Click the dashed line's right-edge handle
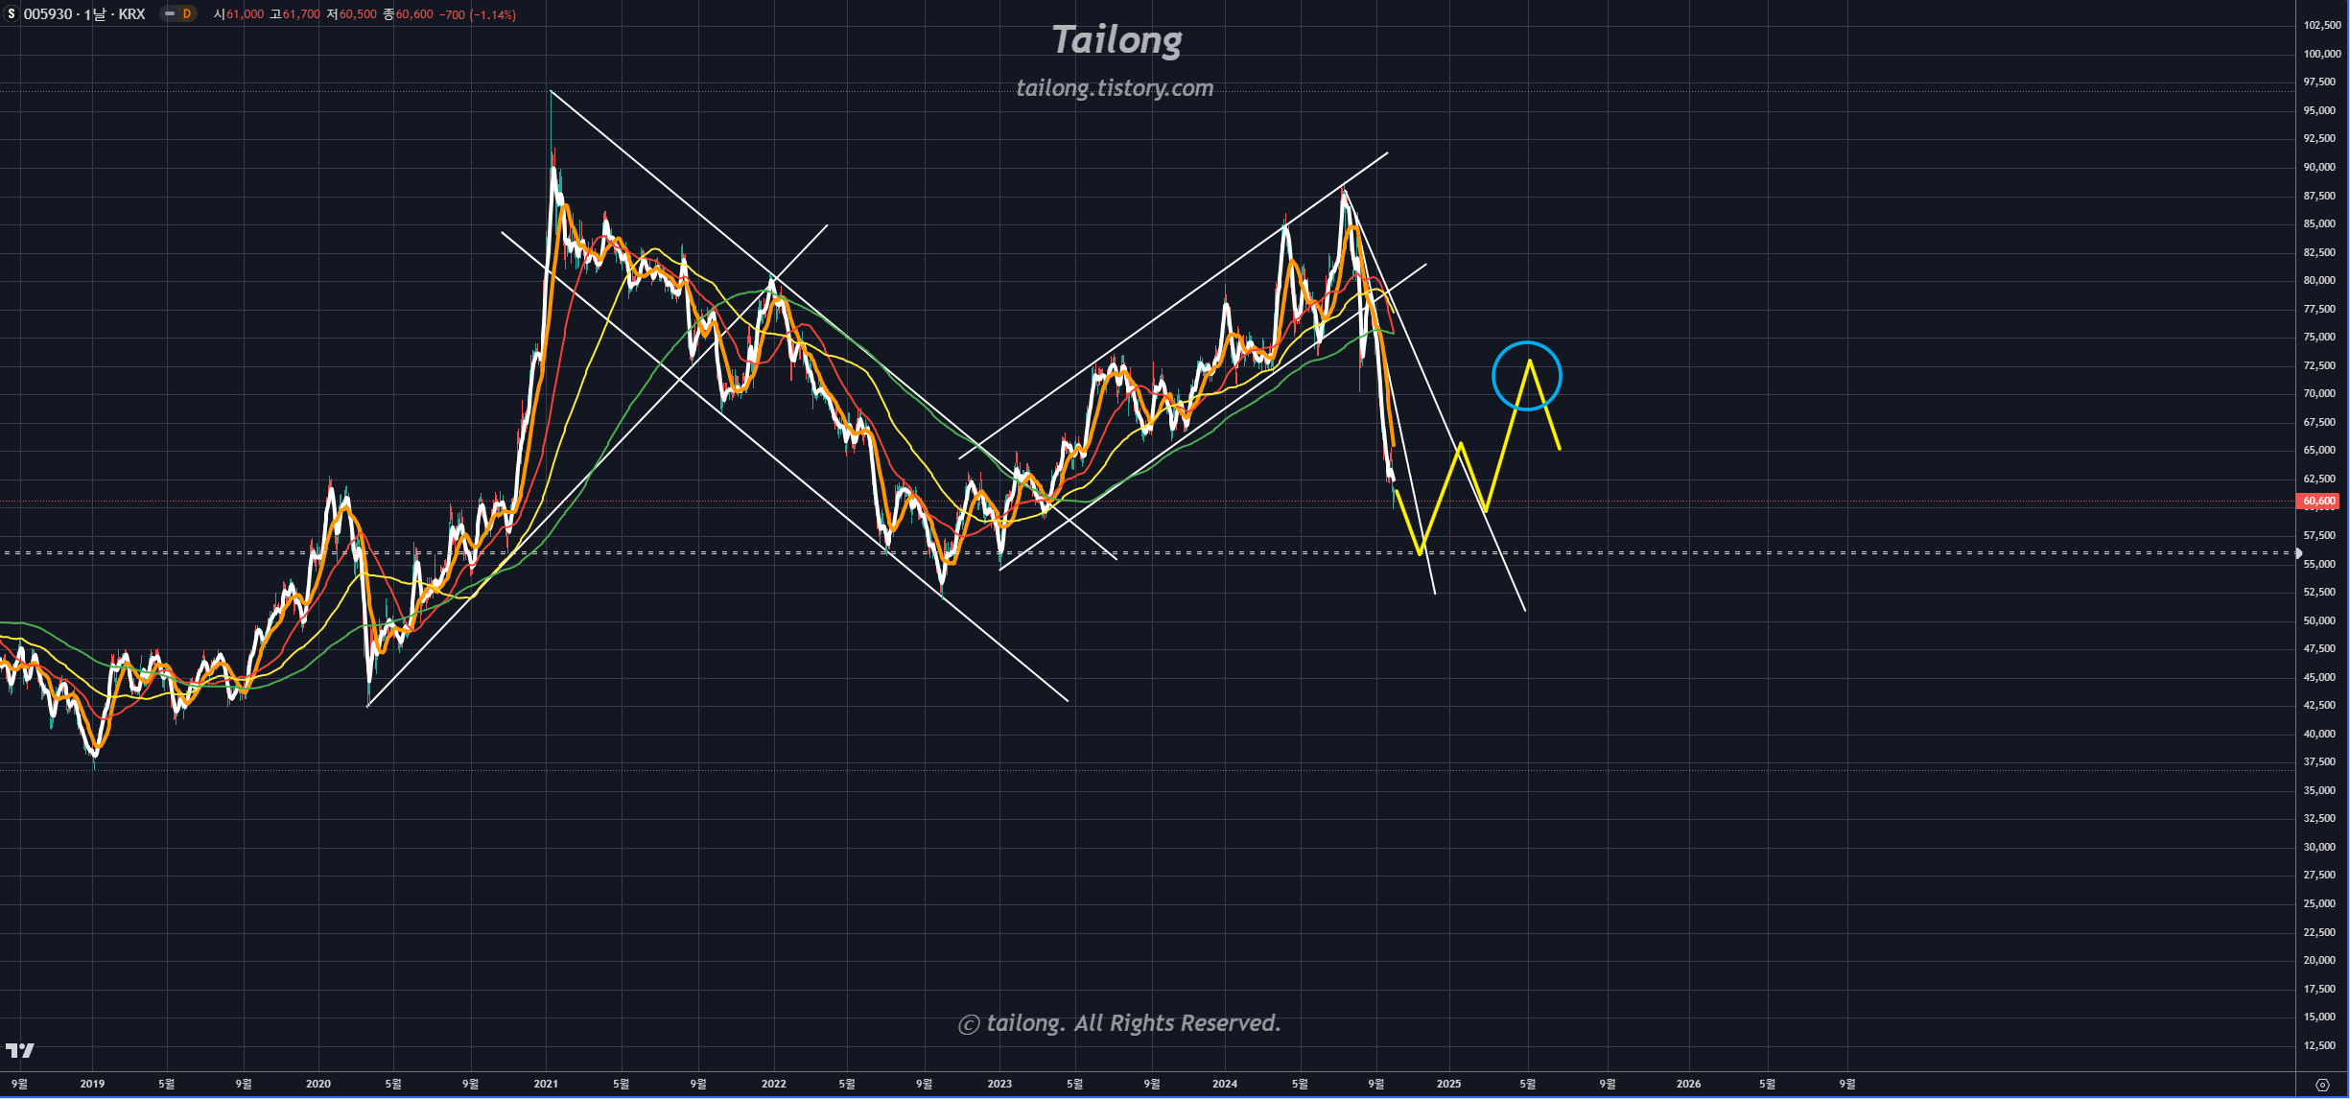Screen dimensions: 2350x1099 [2298, 553]
